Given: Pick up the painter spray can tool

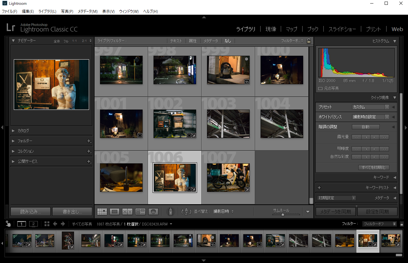Looking at the screenshot, I should click(171, 211).
